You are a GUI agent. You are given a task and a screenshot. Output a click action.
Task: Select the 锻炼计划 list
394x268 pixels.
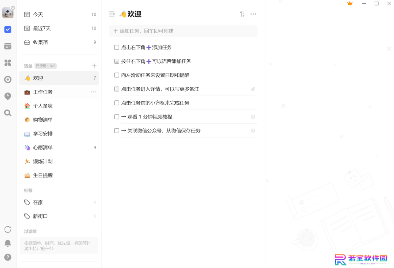click(59, 161)
